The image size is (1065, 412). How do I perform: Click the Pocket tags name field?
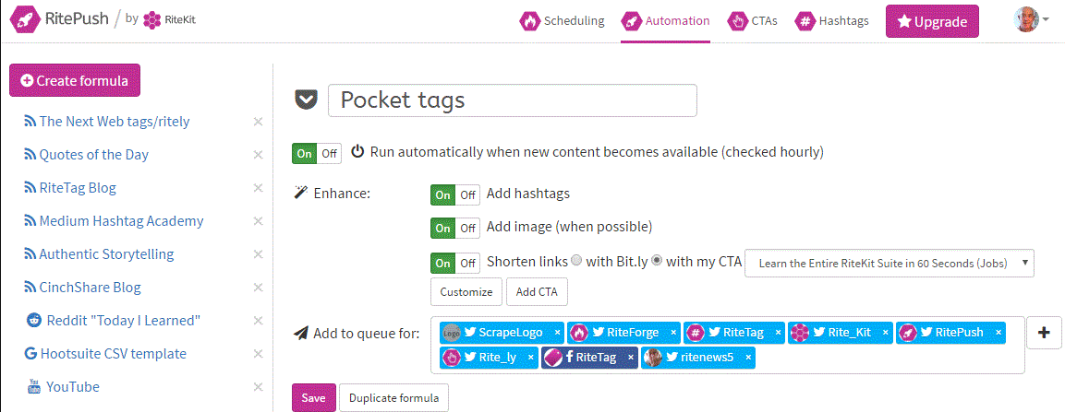coord(512,100)
